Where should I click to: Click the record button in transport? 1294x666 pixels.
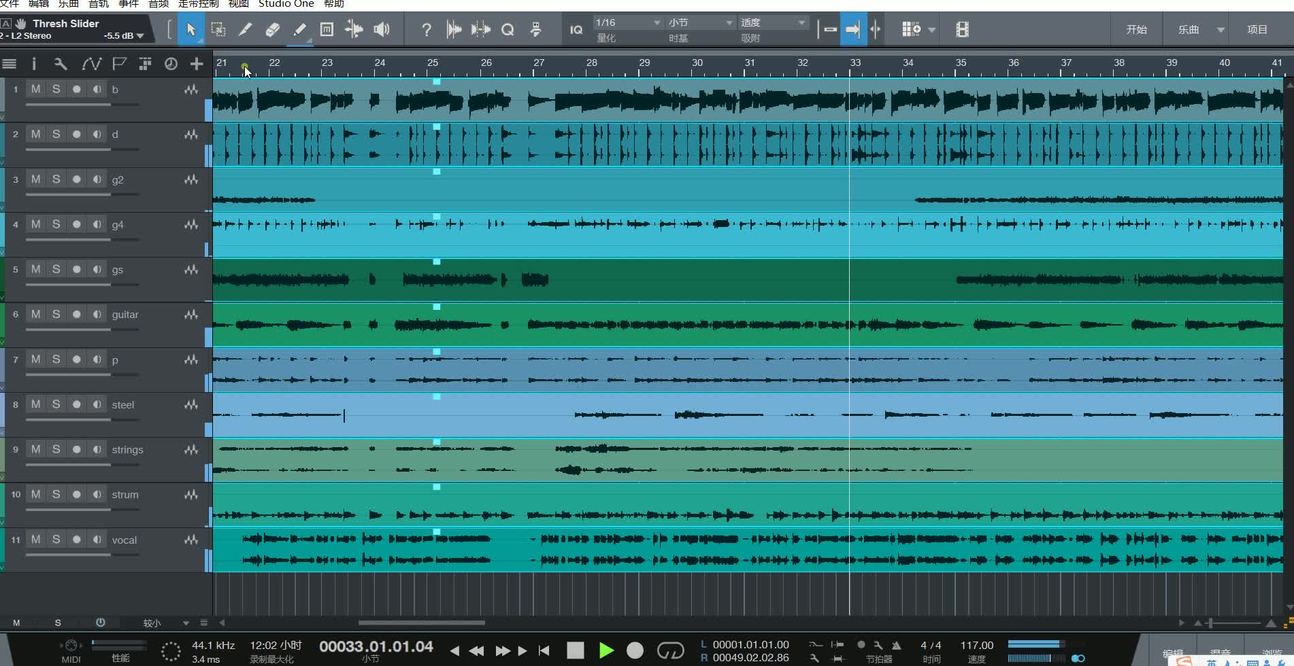(635, 650)
